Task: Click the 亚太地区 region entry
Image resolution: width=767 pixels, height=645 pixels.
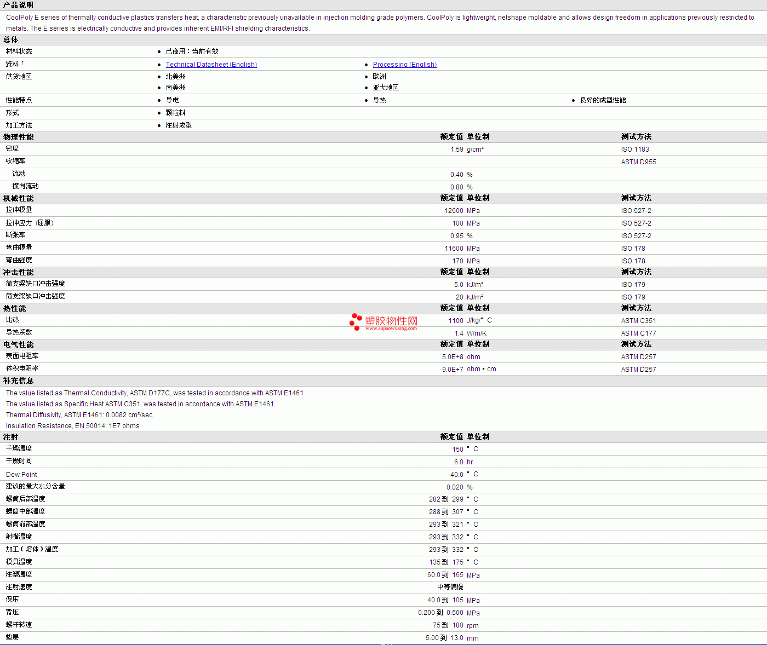Action: coord(386,88)
